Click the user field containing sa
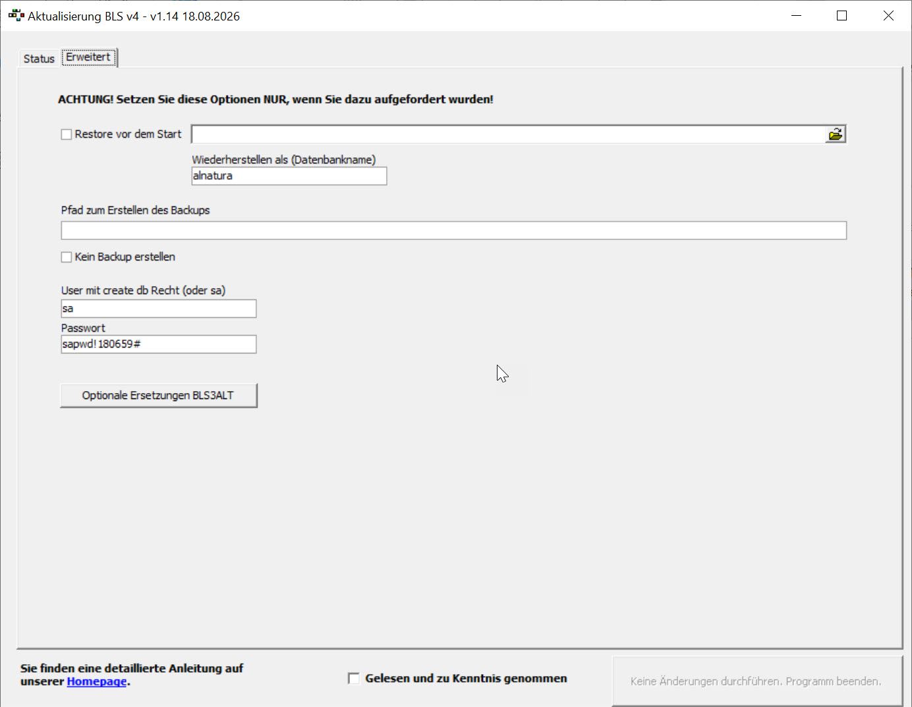 point(159,309)
